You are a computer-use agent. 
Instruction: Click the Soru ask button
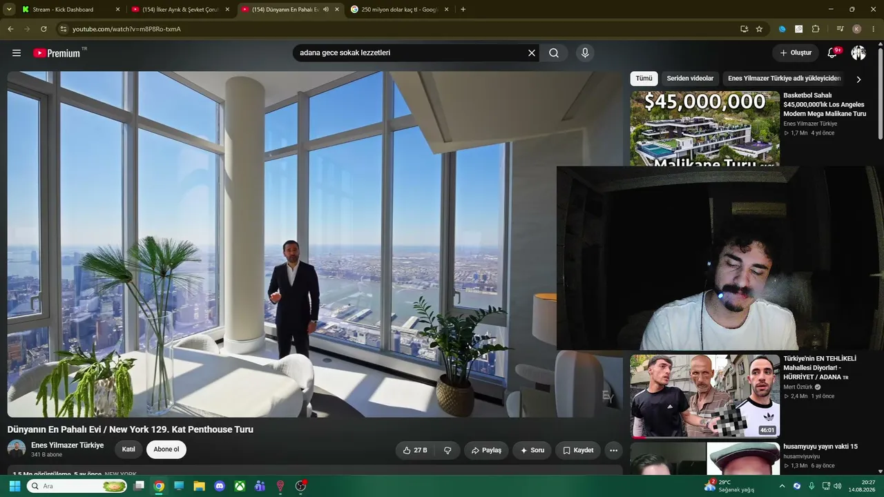pyautogui.click(x=532, y=450)
